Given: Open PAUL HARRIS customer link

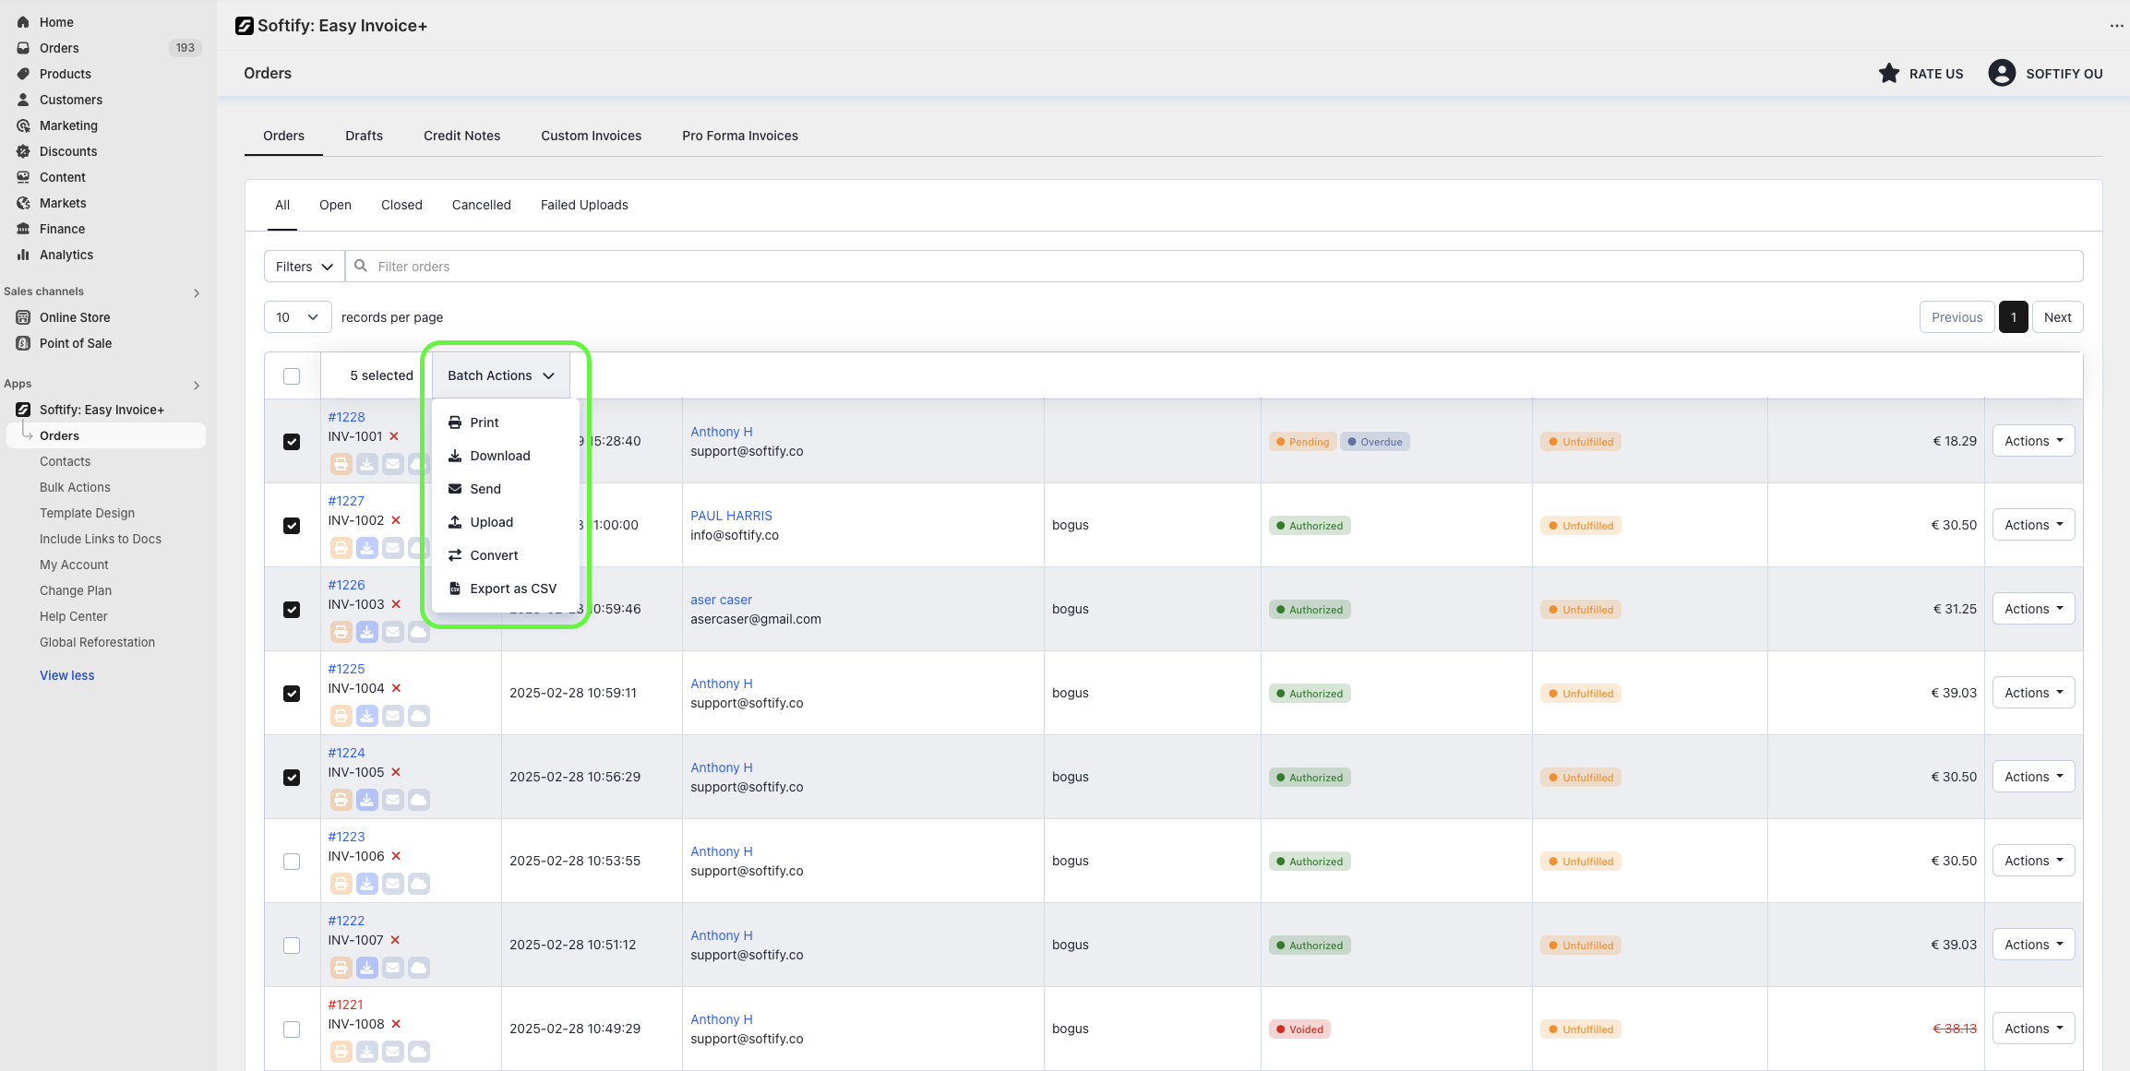Looking at the screenshot, I should tap(731, 516).
